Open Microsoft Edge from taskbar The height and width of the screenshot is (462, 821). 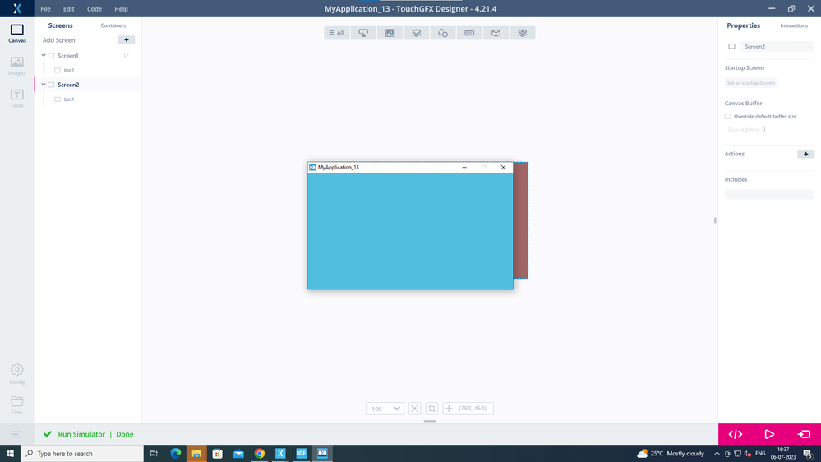(175, 454)
